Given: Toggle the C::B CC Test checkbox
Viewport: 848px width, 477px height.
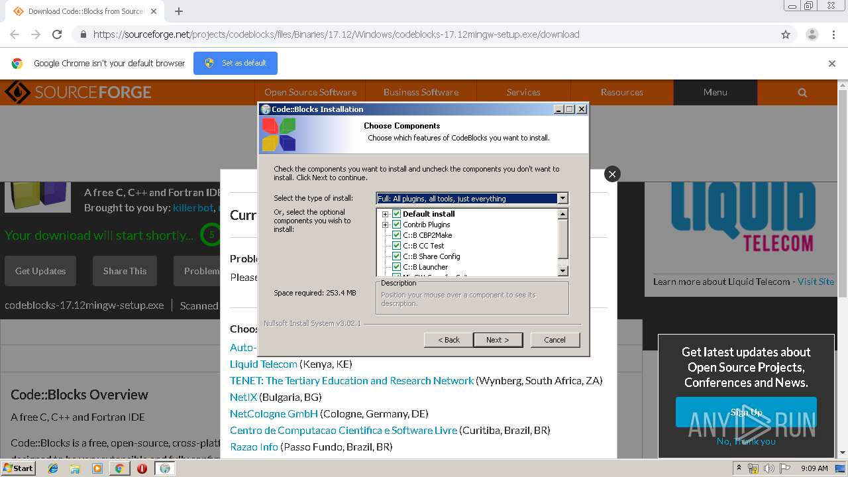Looking at the screenshot, I should [x=397, y=246].
